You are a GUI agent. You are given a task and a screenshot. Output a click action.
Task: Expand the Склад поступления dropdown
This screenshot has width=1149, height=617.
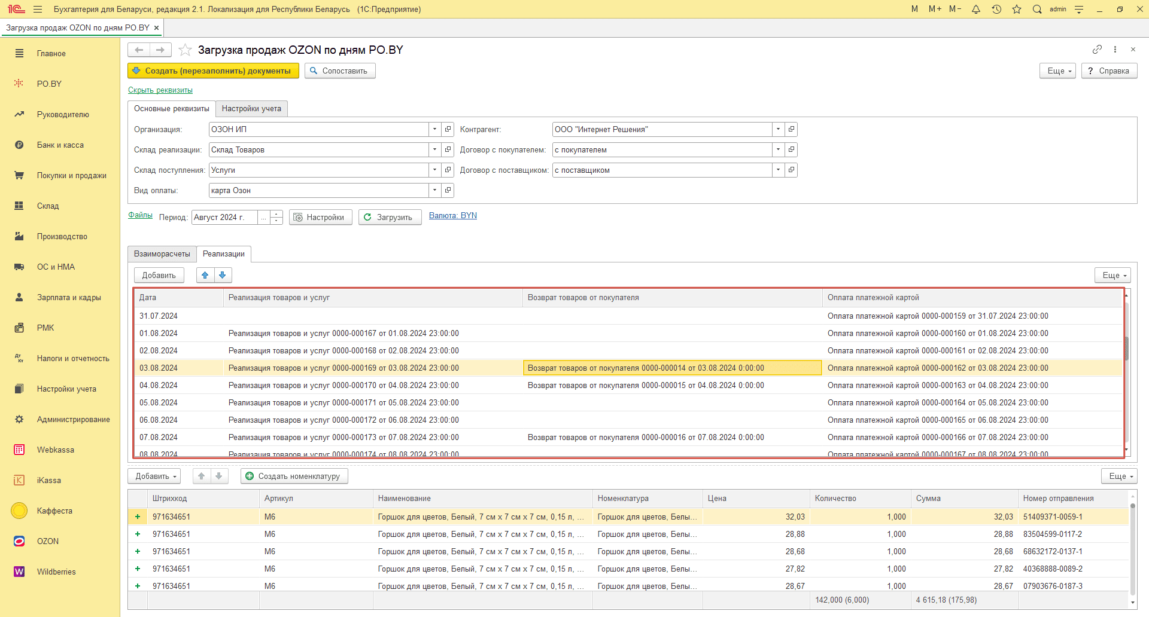(x=435, y=170)
